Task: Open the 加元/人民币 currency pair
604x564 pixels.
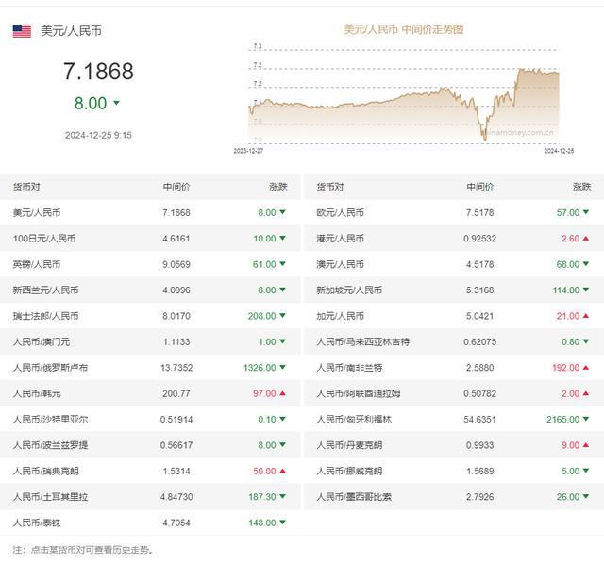Action: [x=340, y=316]
